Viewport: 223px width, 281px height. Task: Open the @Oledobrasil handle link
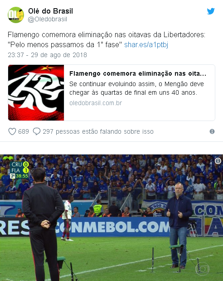[x=47, y=19]
